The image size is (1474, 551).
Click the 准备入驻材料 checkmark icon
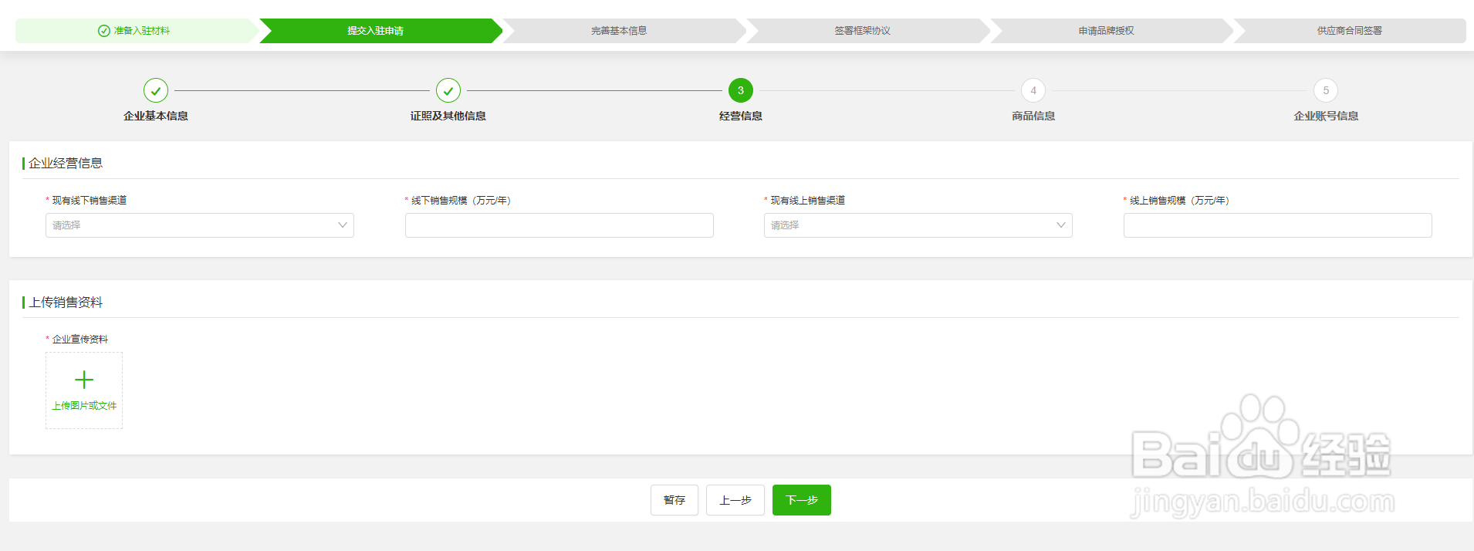tap(103, 31)
